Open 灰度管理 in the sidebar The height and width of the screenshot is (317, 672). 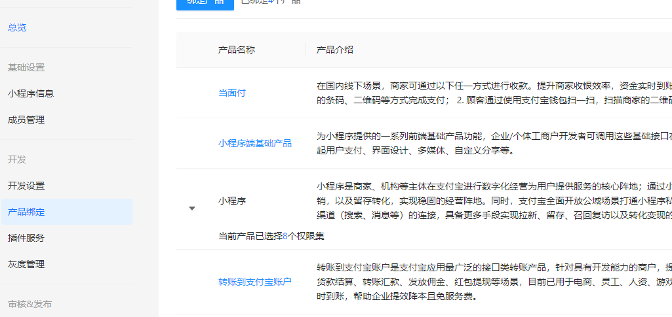click(x=26, y=265)
